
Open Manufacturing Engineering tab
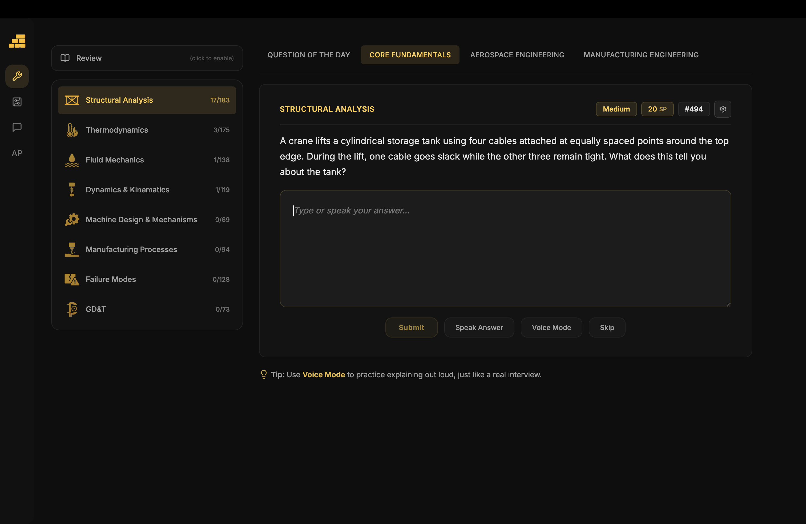[x=641, y=55]
